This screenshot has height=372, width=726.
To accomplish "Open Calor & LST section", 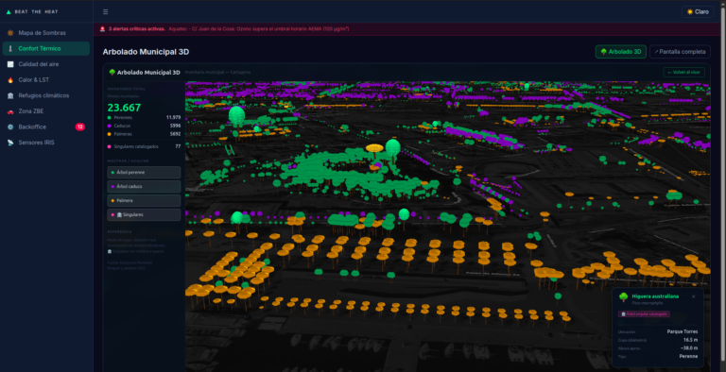I will (x=45, y=80).
